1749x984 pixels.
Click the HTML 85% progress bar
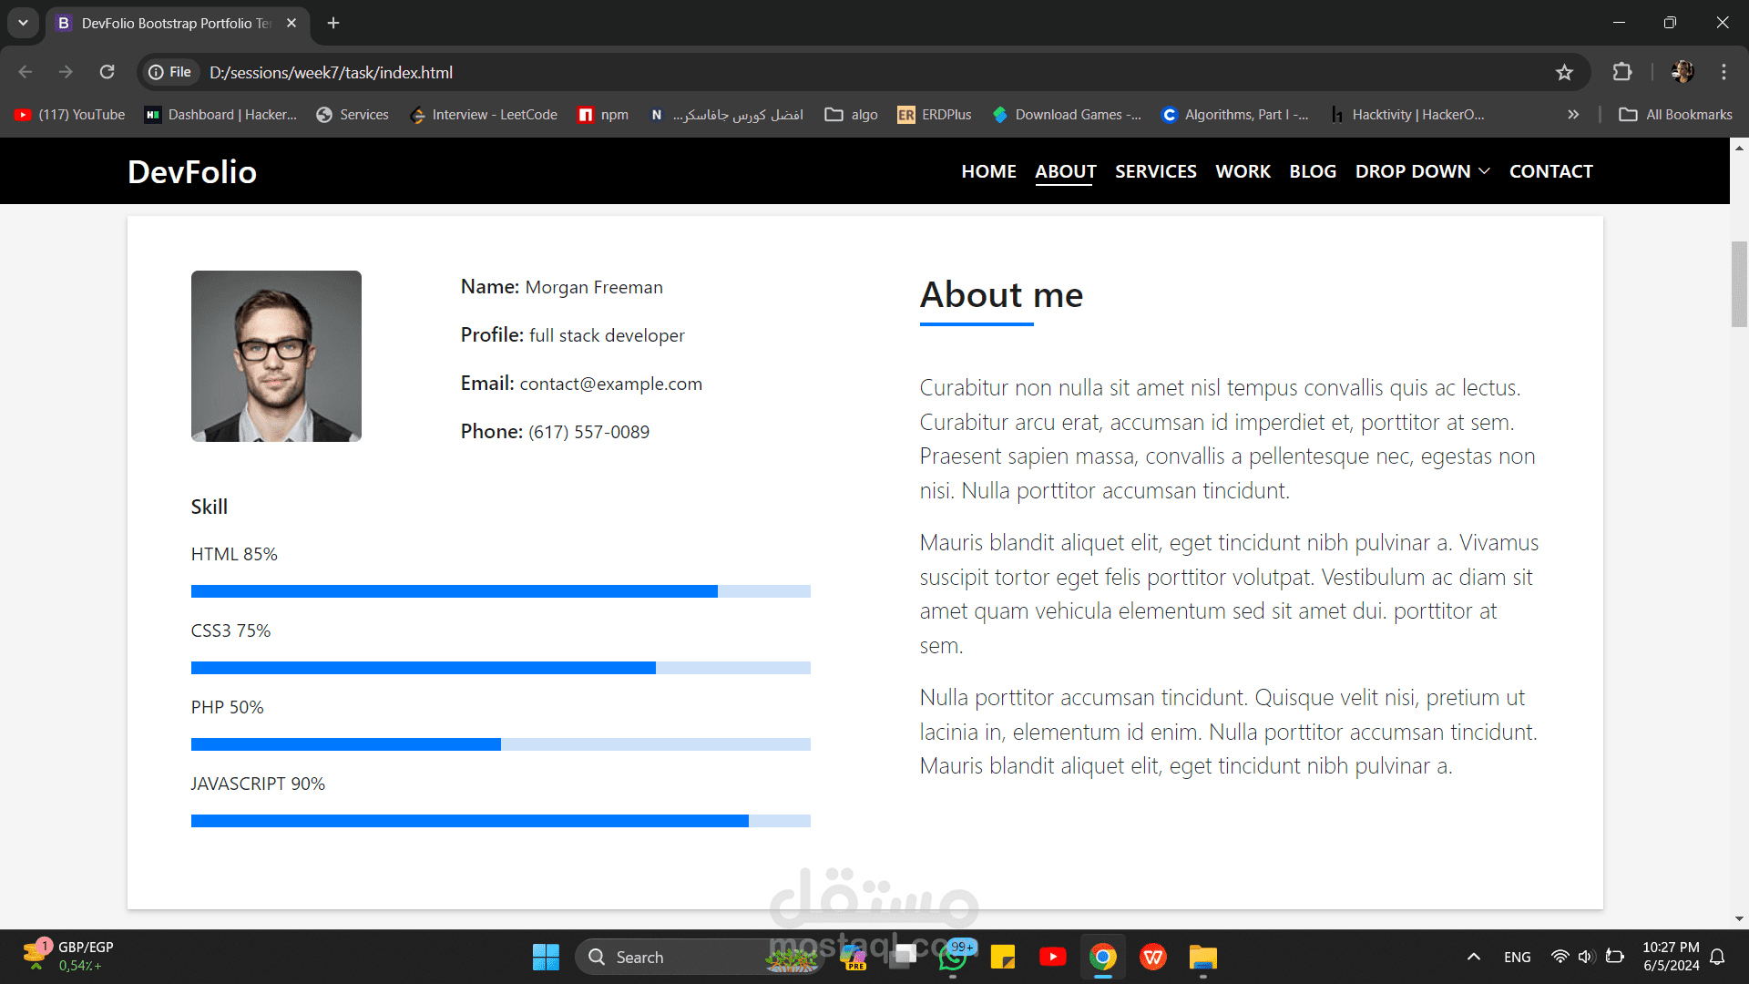click(500, 591)
